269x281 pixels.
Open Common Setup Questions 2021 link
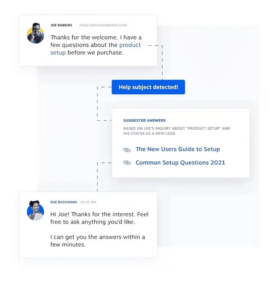(x=180, y=162)
